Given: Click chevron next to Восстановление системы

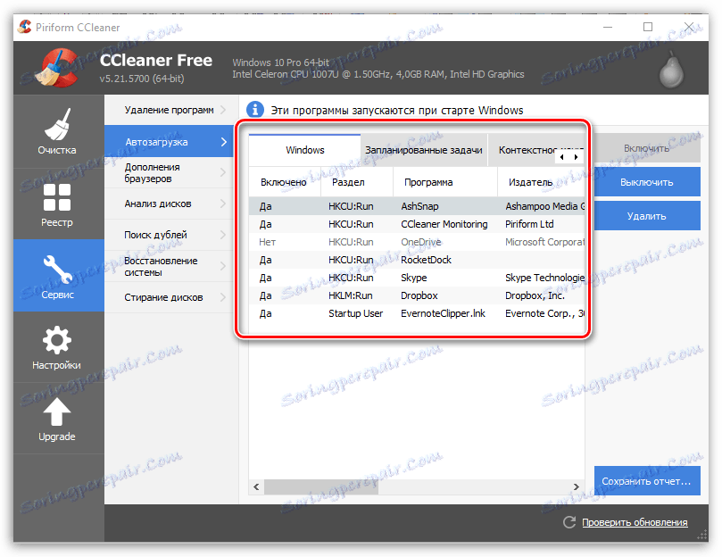Looking at the screenshot, I should (223, 266).
